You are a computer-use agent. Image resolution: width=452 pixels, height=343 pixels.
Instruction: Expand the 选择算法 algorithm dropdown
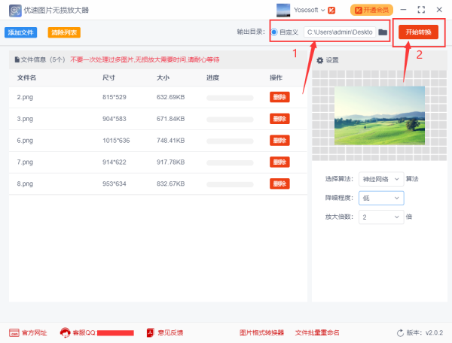pos(380,179)
